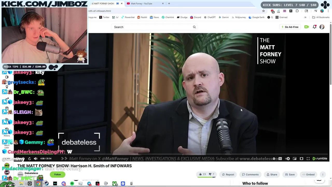Viewport: 332px width, 187px height.
Task: Like the video with thumbs up
Action: (x=202, y=174)
